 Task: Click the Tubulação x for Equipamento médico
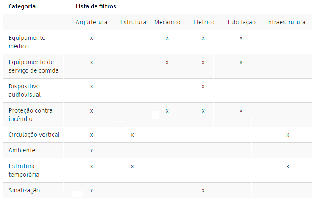[x=241, y=38]
